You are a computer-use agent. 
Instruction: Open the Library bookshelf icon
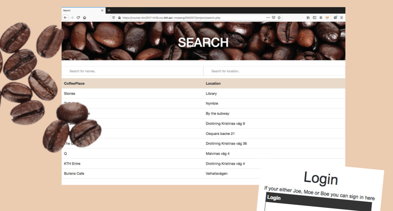pyautogui.click(x=308, y=17)
